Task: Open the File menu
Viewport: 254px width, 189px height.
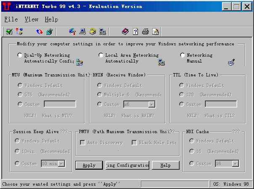Action: click(x=11, y=19)
